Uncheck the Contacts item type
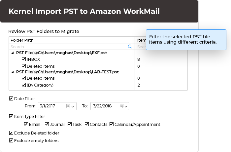This screenshot has width=231, height=152. click(x=87, y=125)
